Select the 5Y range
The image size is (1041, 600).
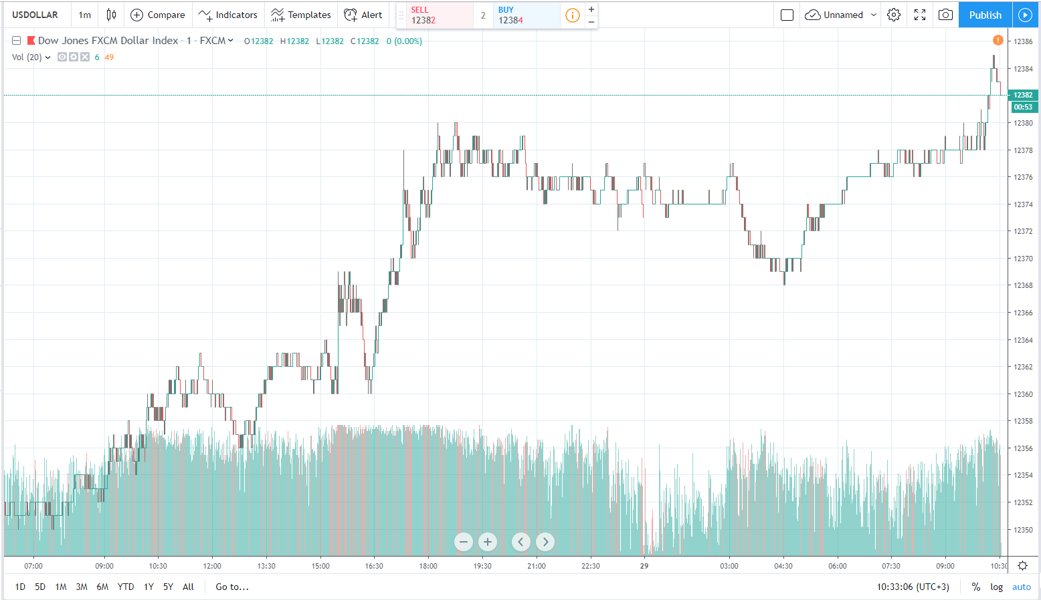168,587
